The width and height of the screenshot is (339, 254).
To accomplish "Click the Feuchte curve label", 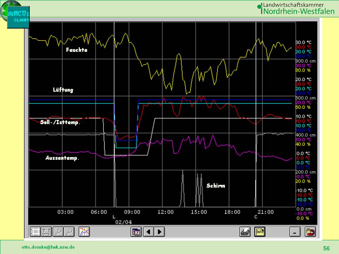I will point(77,50).
